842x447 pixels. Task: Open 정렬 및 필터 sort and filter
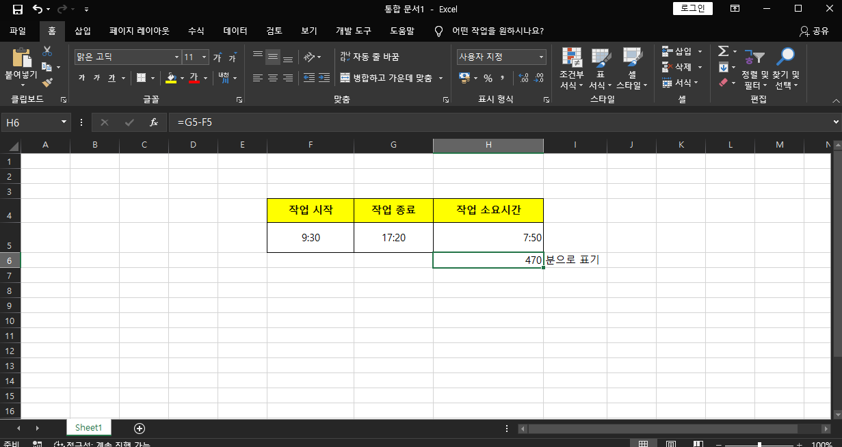tap(755, 69)
